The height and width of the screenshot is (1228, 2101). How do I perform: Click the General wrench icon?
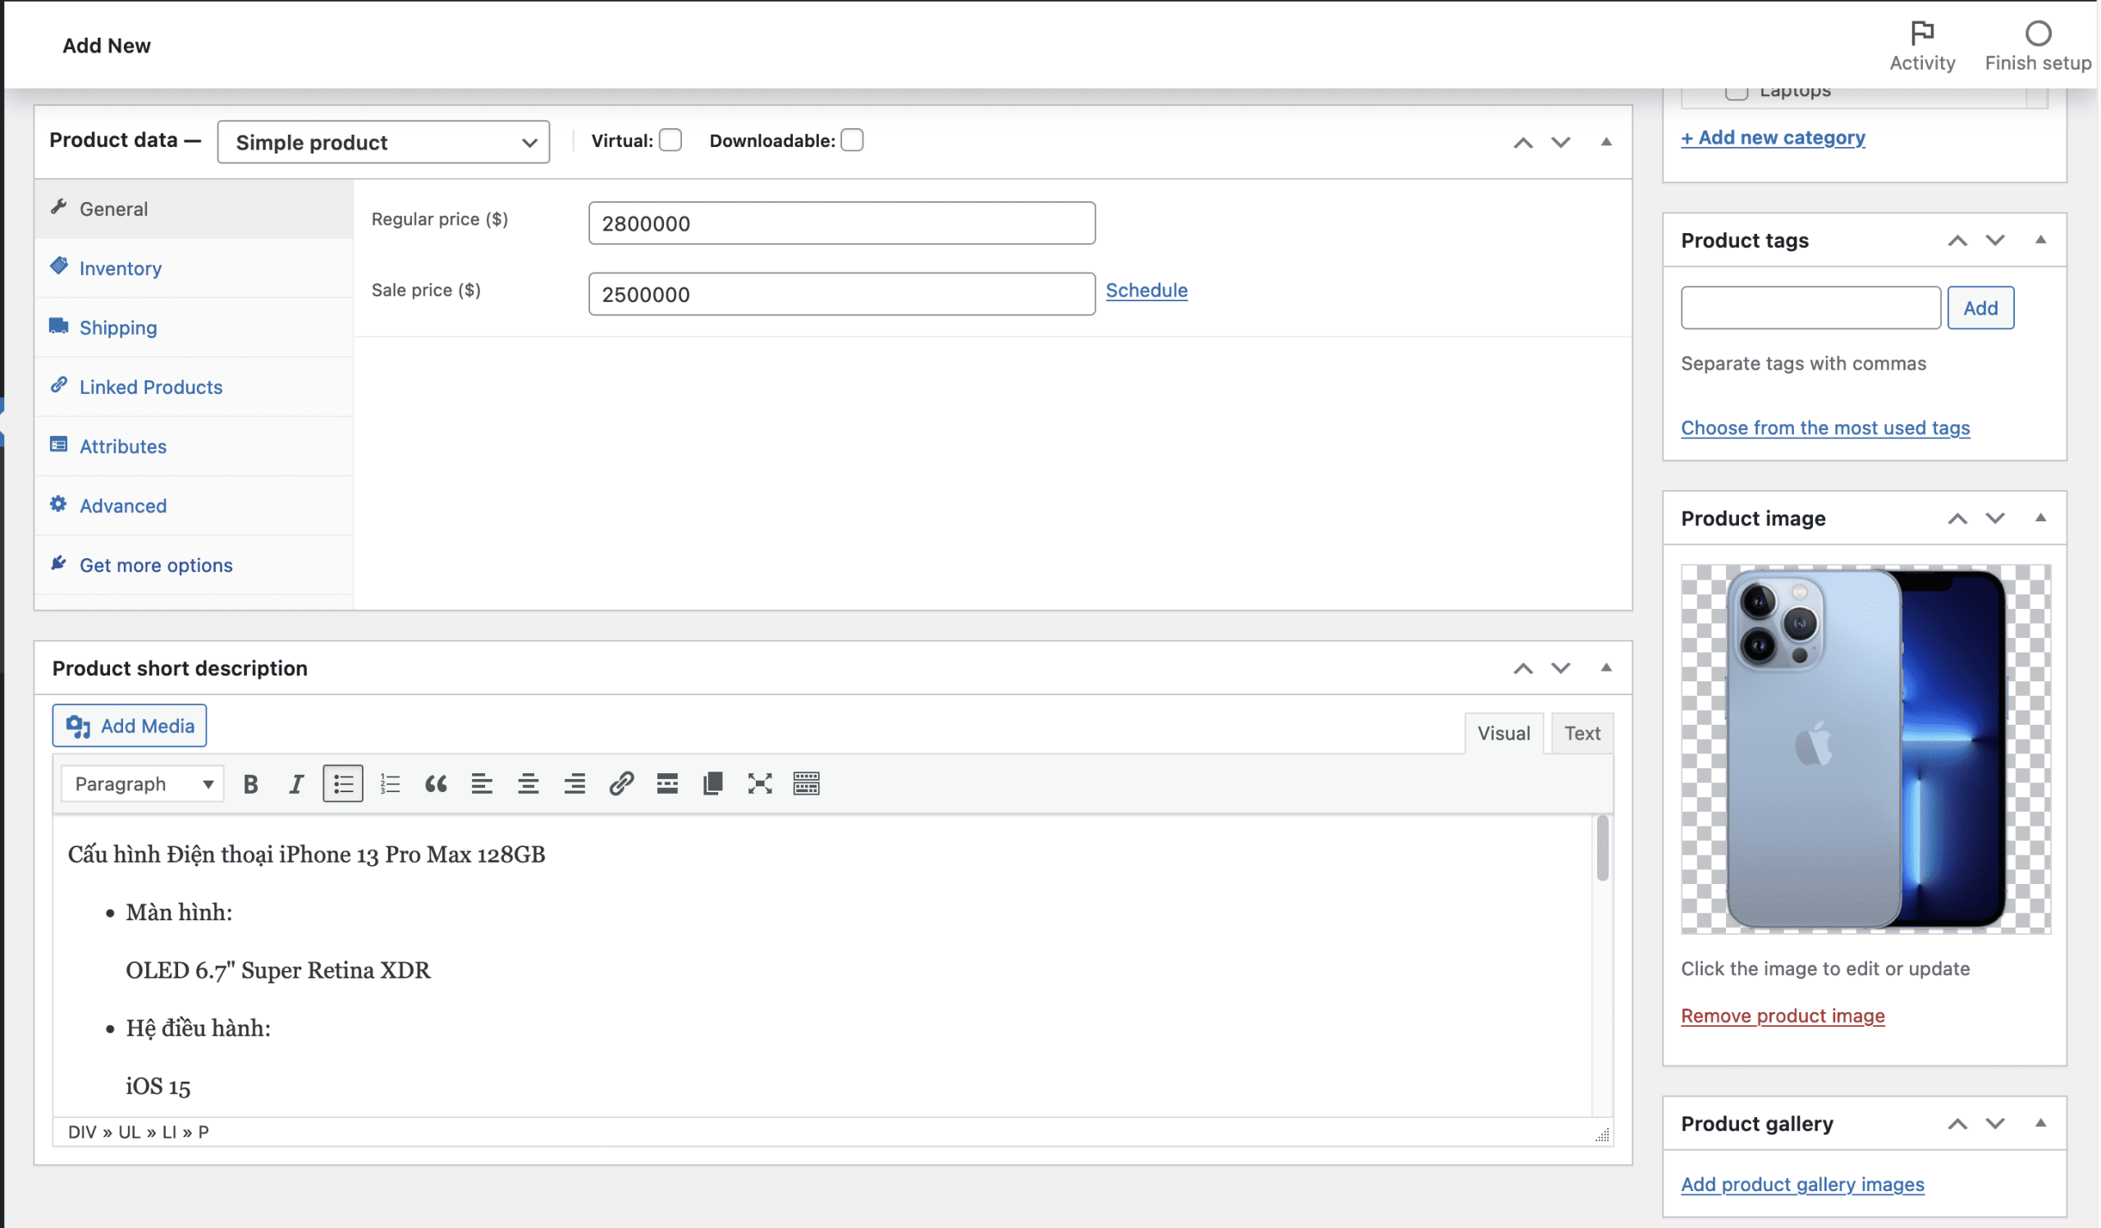click(58, 207)
